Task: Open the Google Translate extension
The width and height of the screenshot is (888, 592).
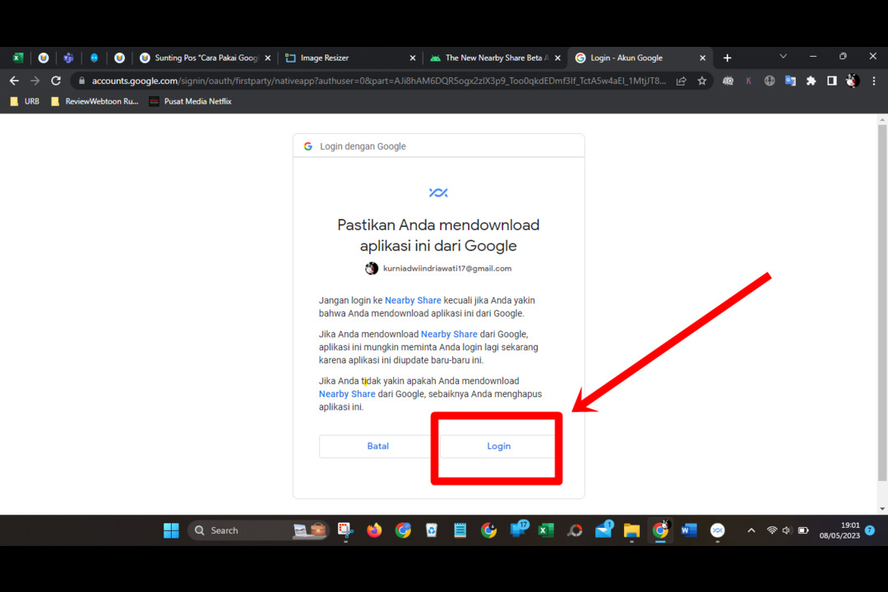Action: pyautogui.click(x=790, y=81)
